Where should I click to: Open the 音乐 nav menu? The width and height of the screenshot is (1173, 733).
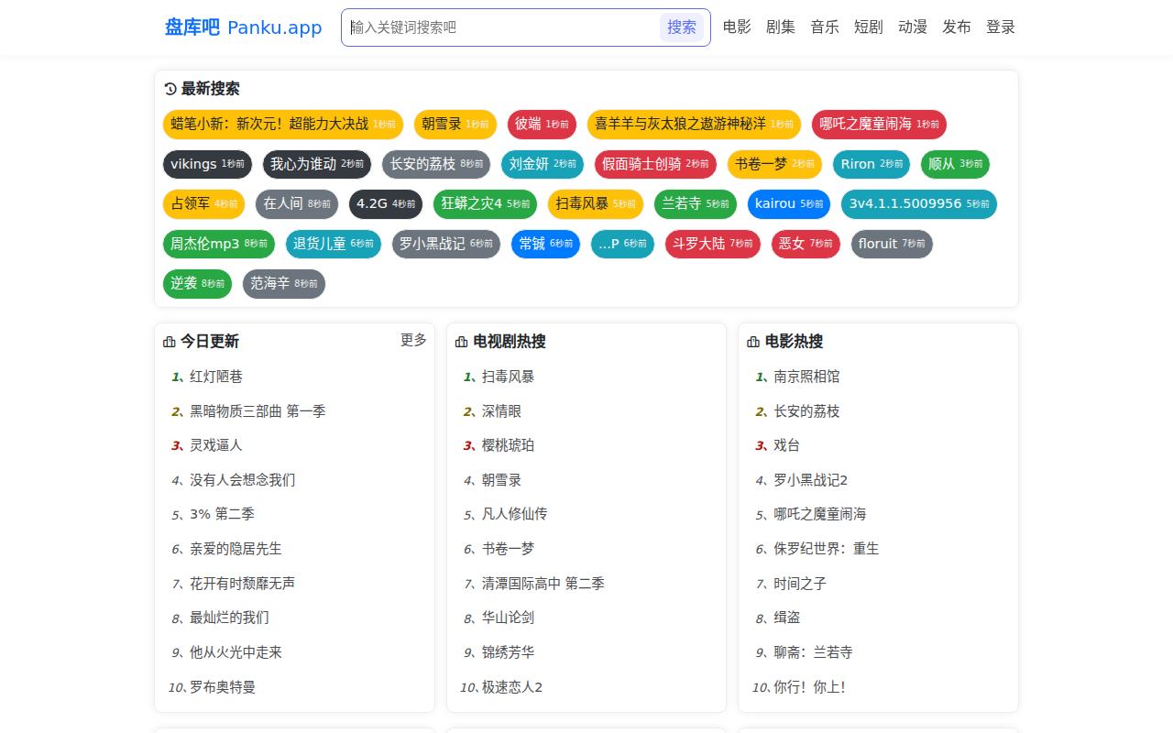click(x=825, y=27)
